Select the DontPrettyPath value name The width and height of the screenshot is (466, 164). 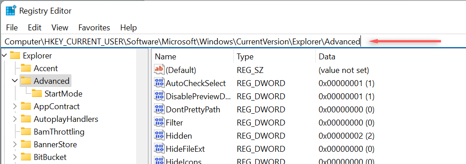193,110
